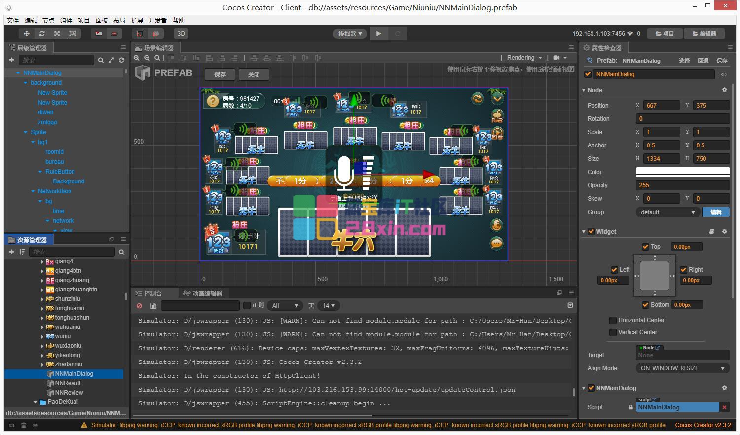The image size is (740, 435).
Task: Select the scale transform tool
Action: click(x=57, y=34)
